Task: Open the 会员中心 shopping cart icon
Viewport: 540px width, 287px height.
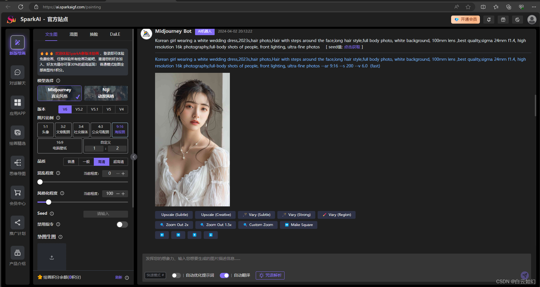Action: coord(18,193)
